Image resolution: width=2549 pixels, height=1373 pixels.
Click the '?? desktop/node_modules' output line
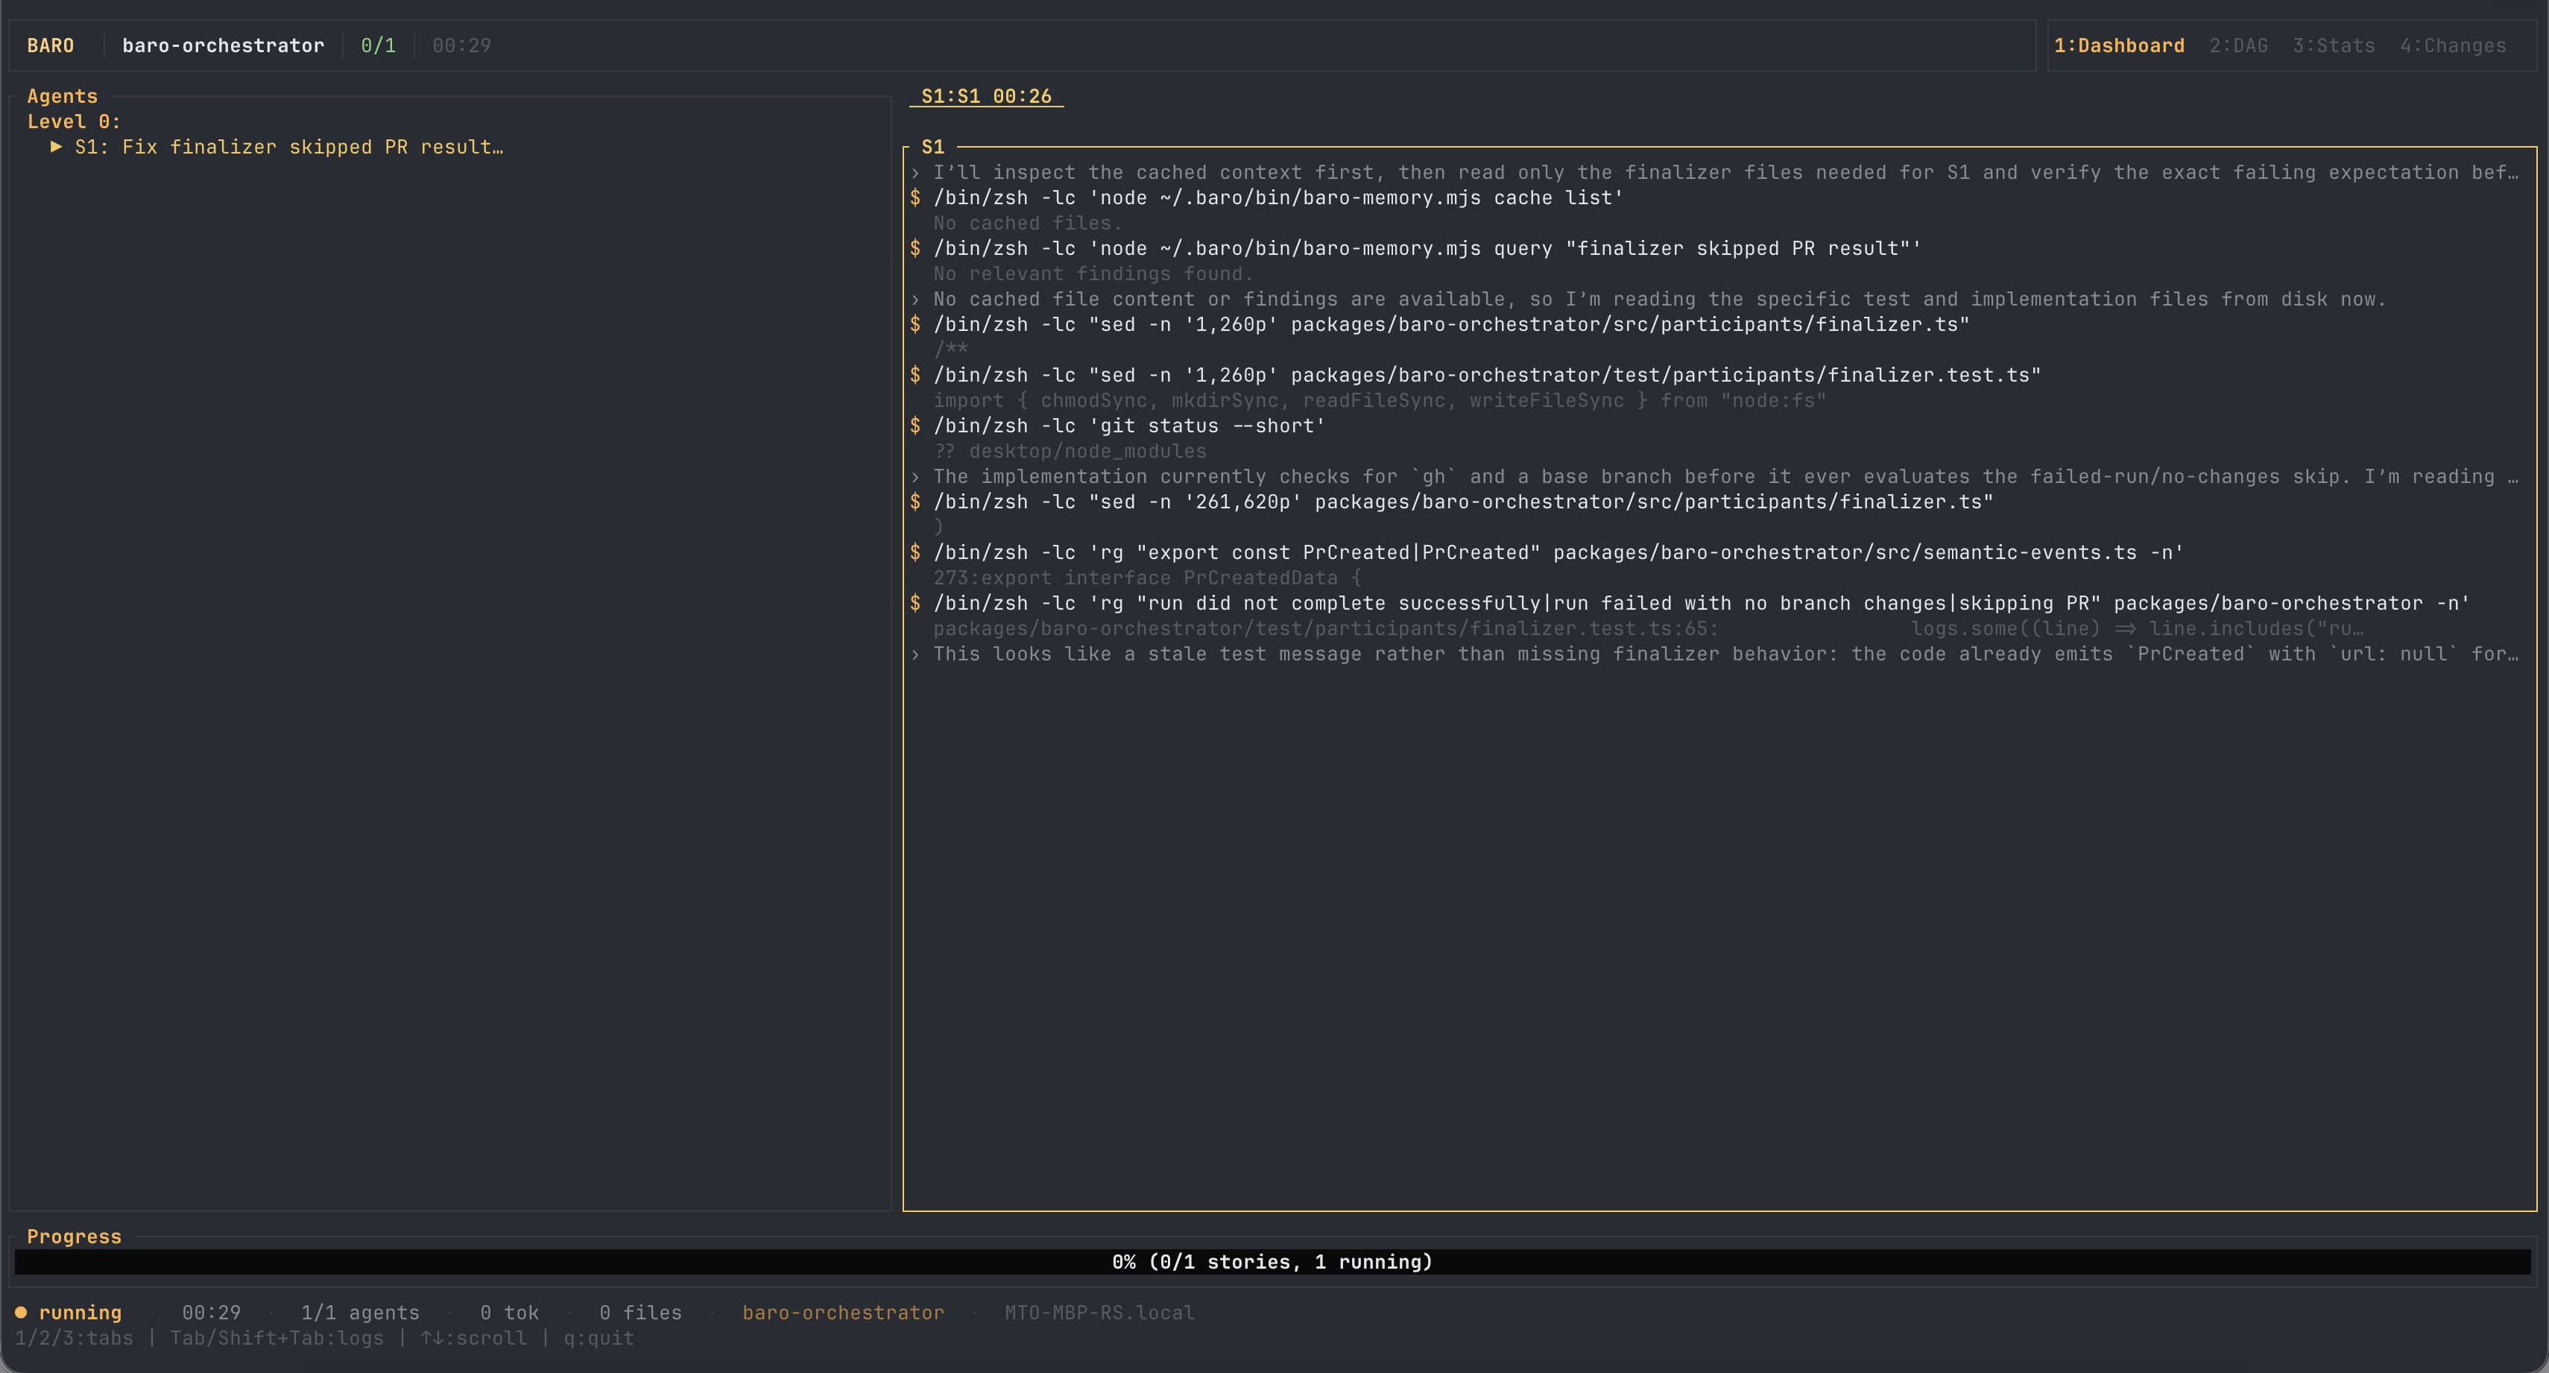click(x=1070, y=452)
